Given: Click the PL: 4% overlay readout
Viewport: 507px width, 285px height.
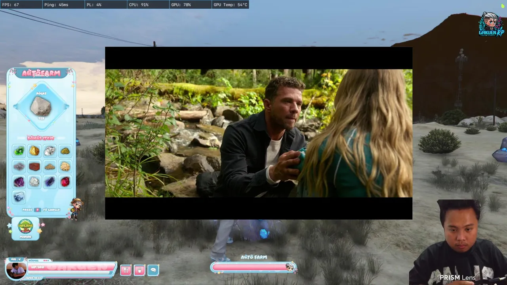Looking at the screenshot, I should point(105,5).
